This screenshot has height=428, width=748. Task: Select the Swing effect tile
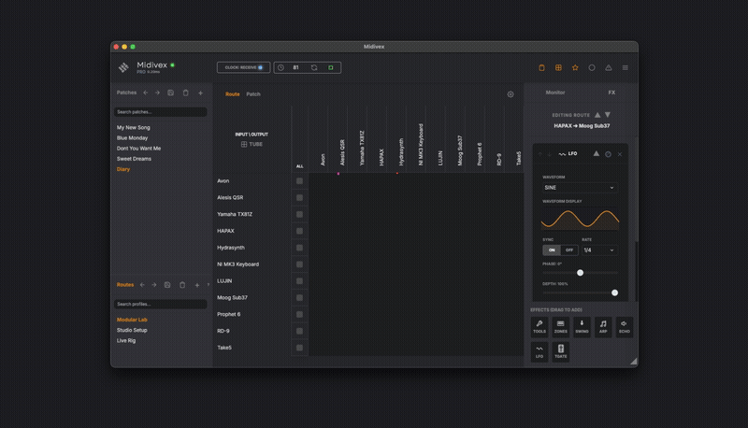582,327
